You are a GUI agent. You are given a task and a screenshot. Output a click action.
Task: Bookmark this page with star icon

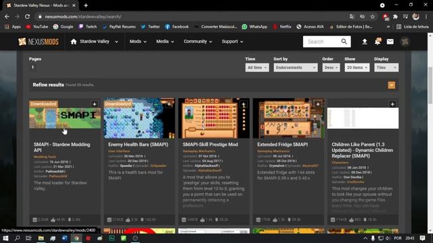372,16
